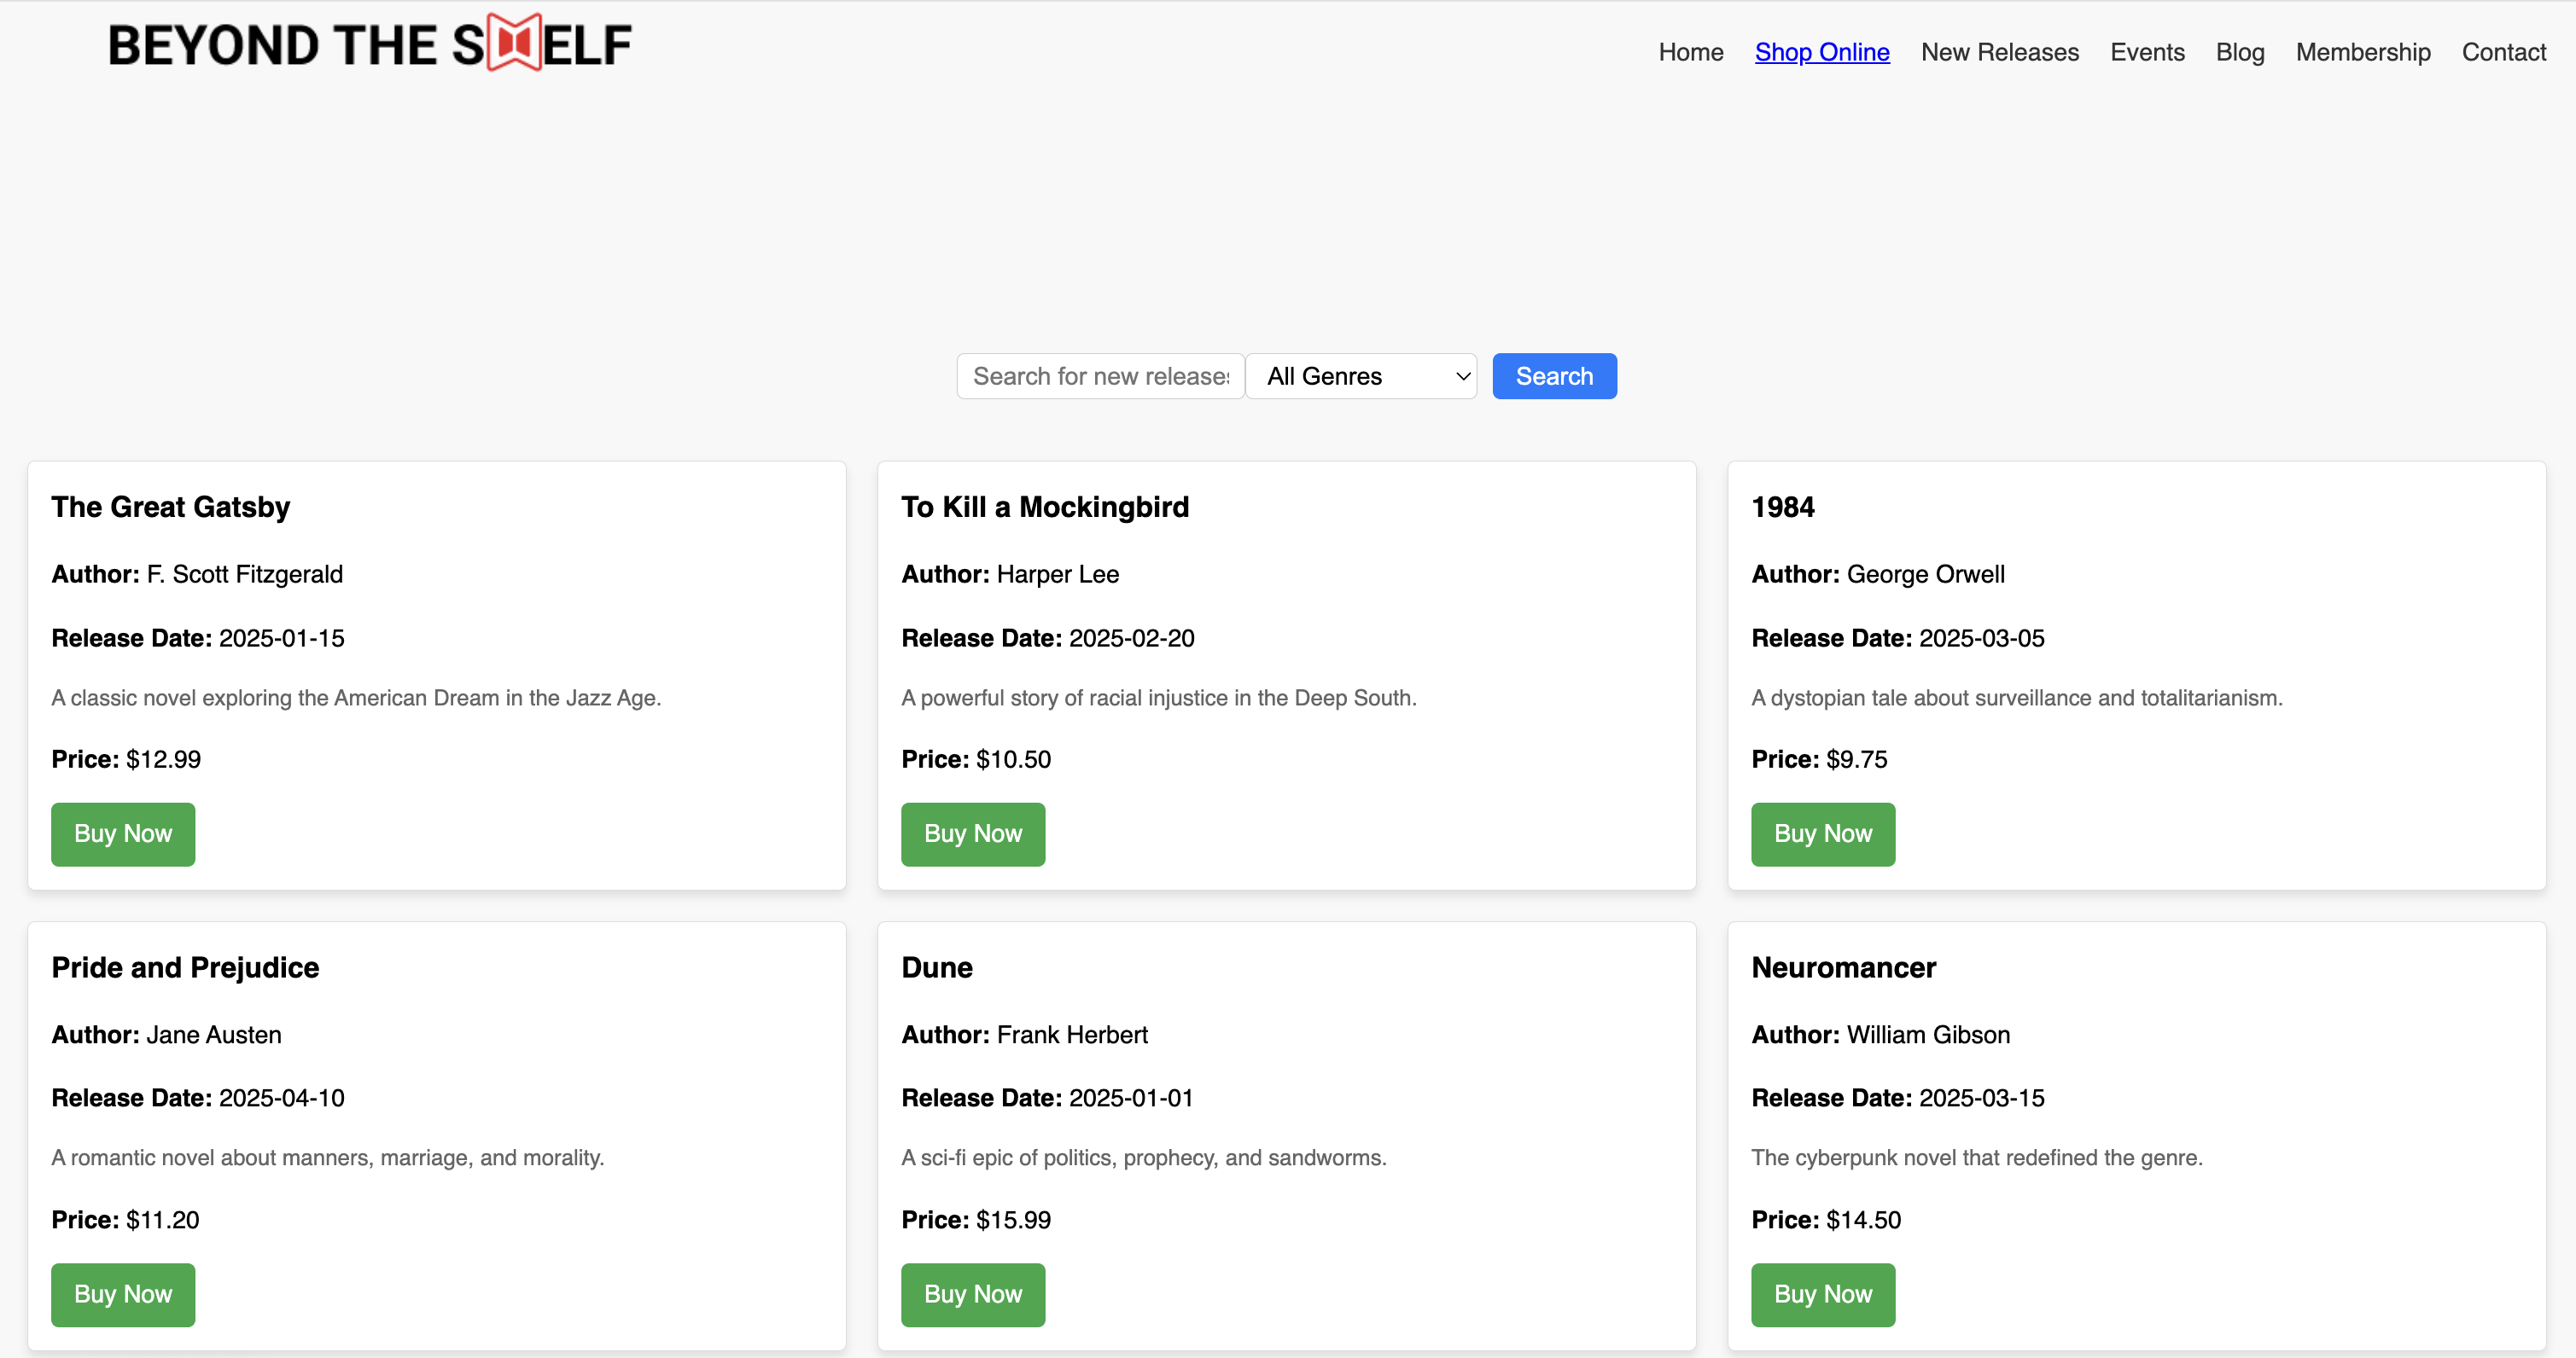Navigate to New Releases
Screen dimensions: 2576x1358
click(x=1999, y=52)
